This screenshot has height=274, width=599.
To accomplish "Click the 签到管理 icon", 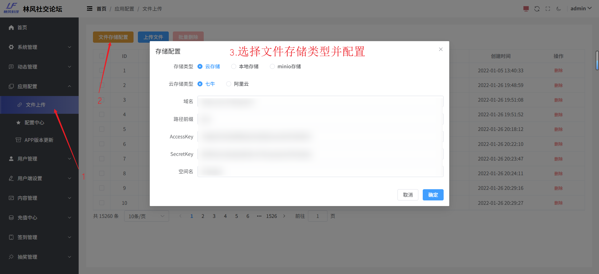I will click(11, 237).
